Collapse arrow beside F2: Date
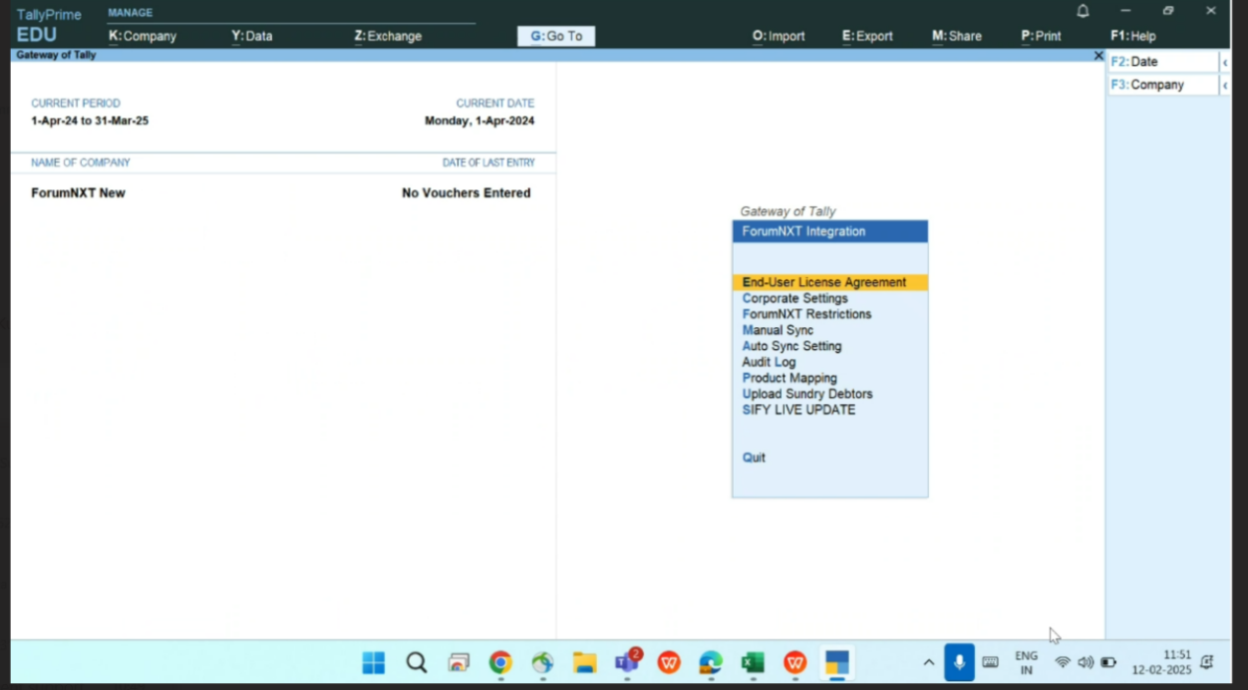The width and height of the screenshot is (1248, 690). (1224, 62)
